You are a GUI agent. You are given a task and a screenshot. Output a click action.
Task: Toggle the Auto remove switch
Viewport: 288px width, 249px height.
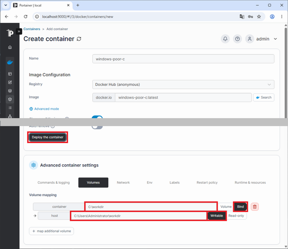tap(97, 127)
